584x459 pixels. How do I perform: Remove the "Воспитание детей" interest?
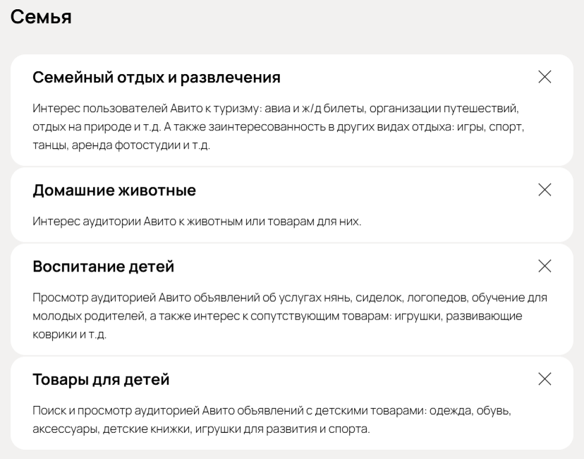tap(545, 267)
